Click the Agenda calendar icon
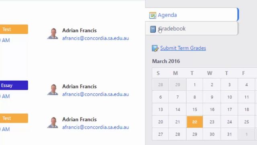 153,15
